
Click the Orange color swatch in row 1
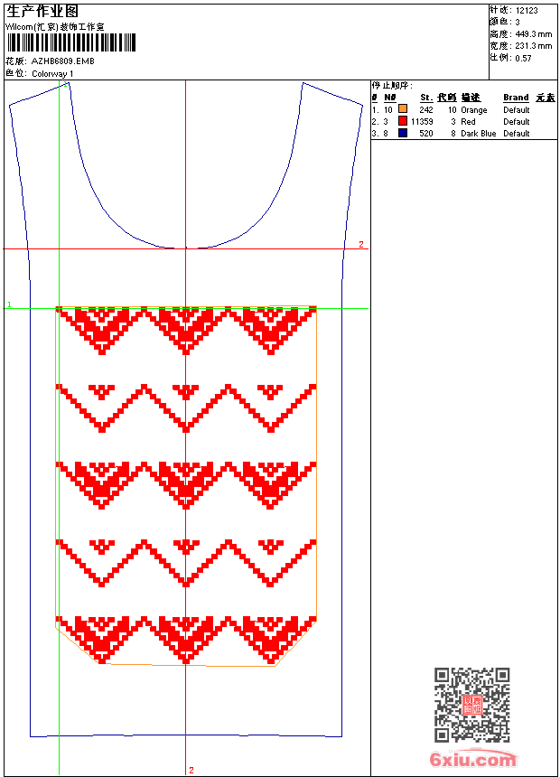[x=403, y=109]
